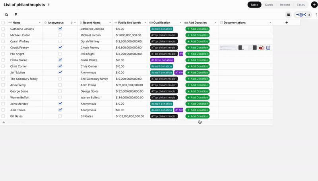Click #1 time donation tag for Emilia Clarke
Screen dimensions: 318x181
click(x=162, y=60)
